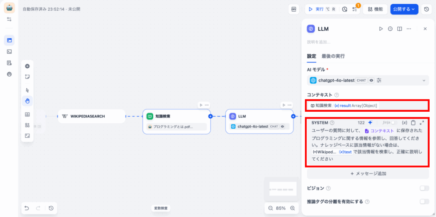Enable 推論タグの分離 switch
The width and height of the screenshot is (436, 217).
pyautogui.click(x=424, y=202)
